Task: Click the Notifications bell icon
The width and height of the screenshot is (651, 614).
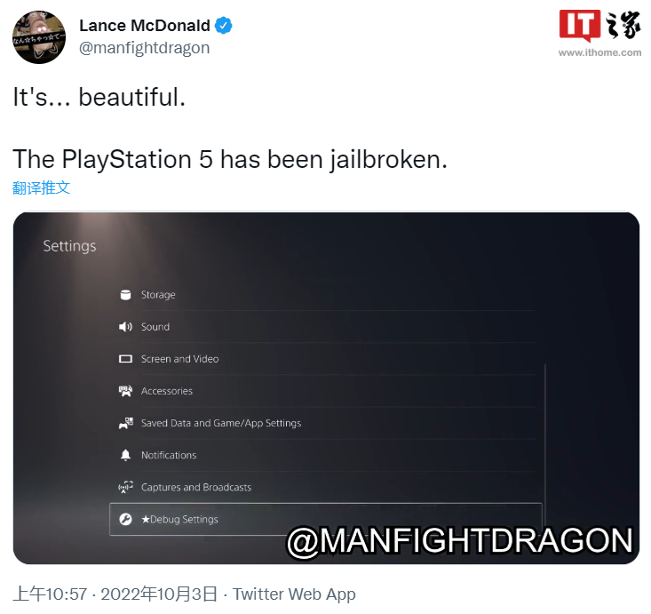Action: pos(125,455)
